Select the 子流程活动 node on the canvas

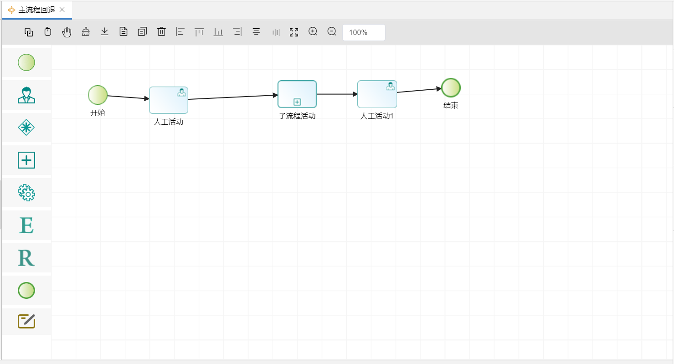pos(297,94)
